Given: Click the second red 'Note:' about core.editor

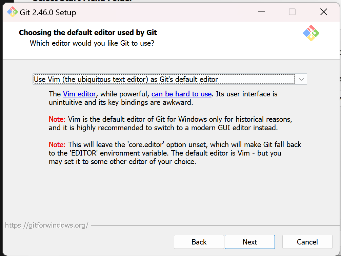Looking at the screenshot, I should point(57,145).
